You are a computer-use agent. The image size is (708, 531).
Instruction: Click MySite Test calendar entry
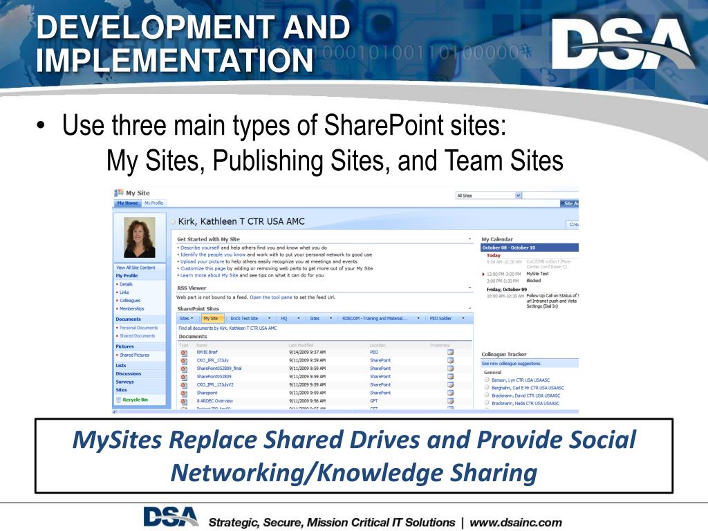click(x=537, y=274)
